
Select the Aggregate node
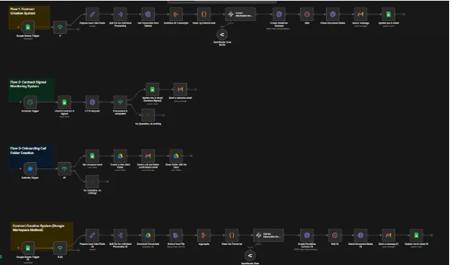(204, 235)
